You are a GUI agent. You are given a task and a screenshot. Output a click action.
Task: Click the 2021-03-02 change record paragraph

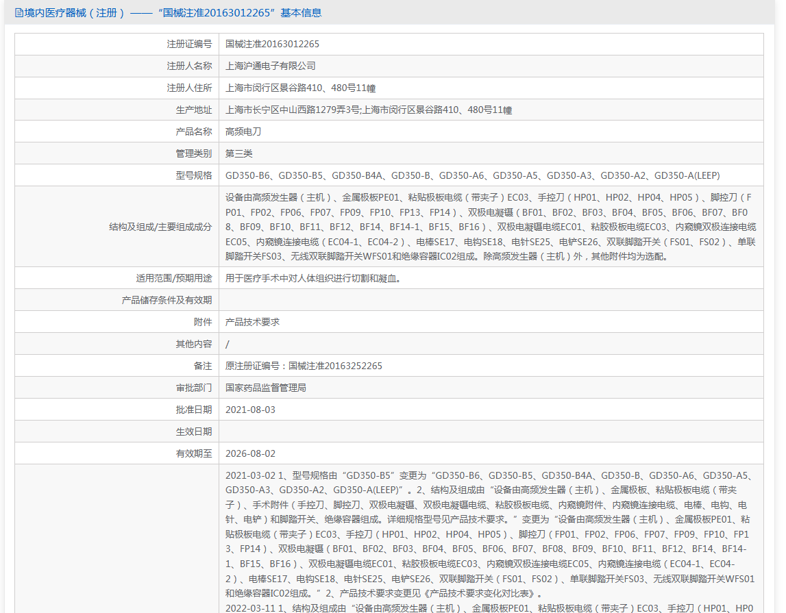click(490, 533)
